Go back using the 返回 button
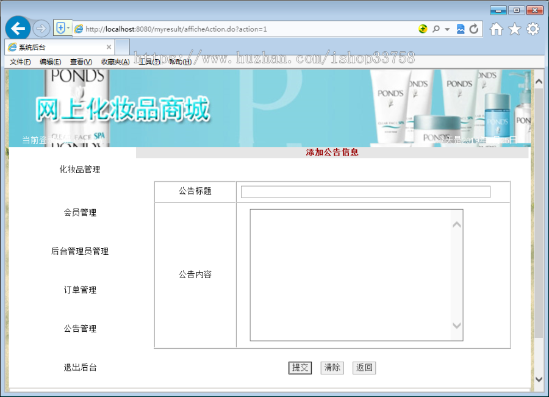 tap(364, 368)
